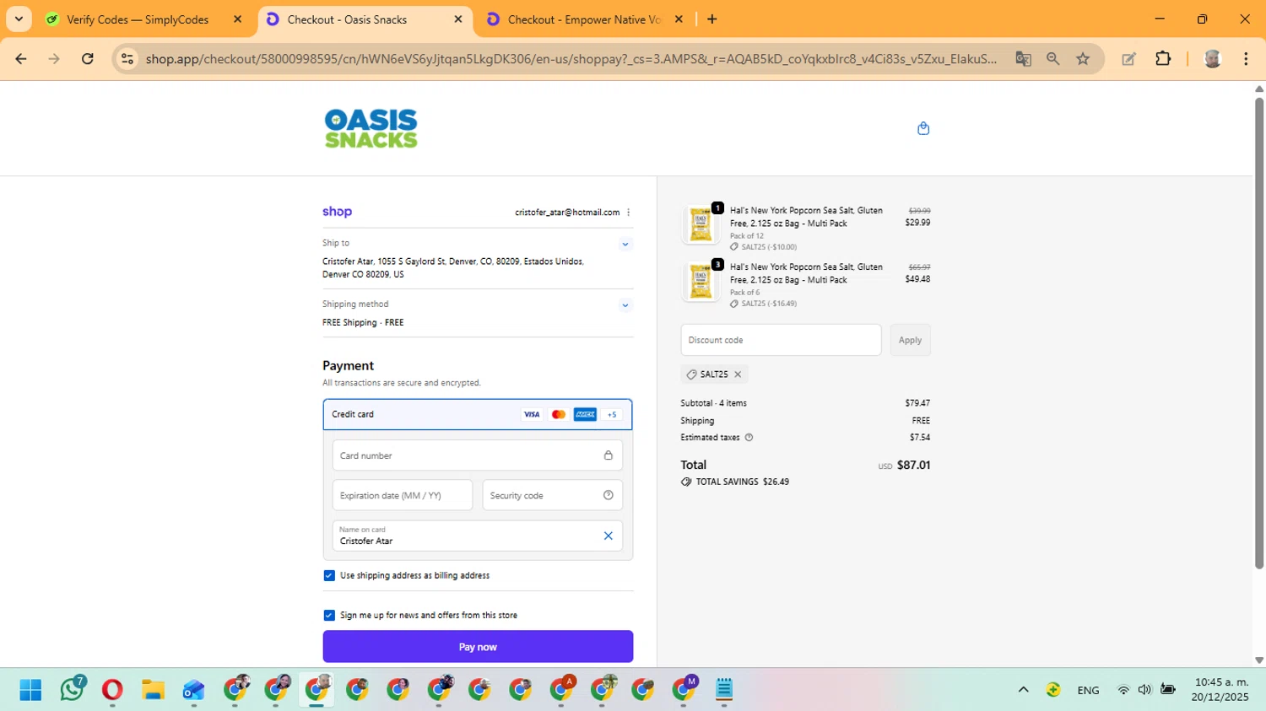Show hidden system tray icons
This screenshot has height=711, width=1266.
[x=1023, y=690]
